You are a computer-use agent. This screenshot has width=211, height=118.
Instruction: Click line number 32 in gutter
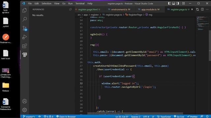(81, 83)
